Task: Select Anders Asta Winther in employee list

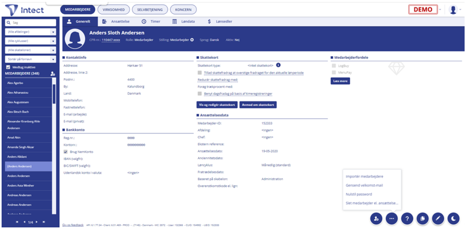Action: pos(28,186)
